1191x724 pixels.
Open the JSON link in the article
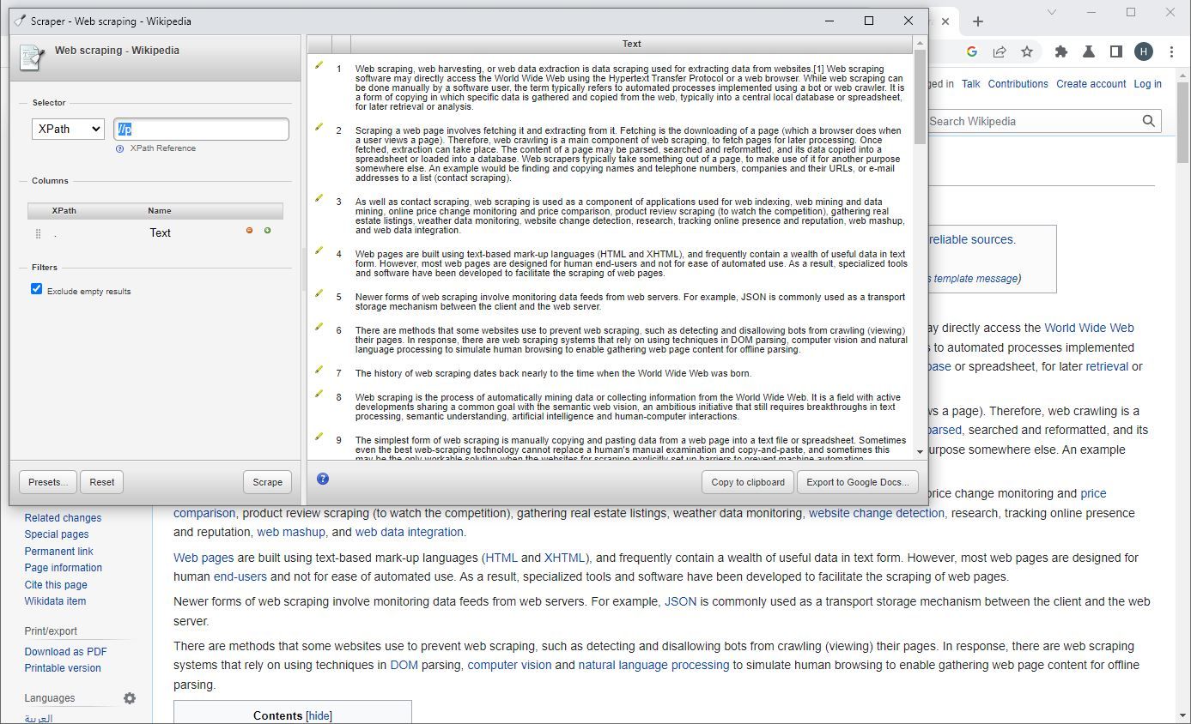pos(680,601)
